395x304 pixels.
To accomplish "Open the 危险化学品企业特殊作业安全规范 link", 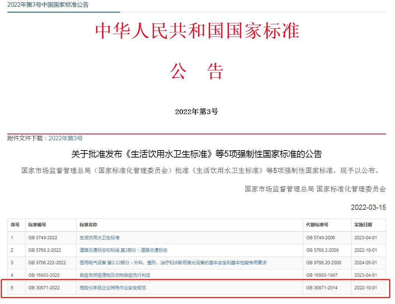I will pyautogui.click(x=112, y=288).
